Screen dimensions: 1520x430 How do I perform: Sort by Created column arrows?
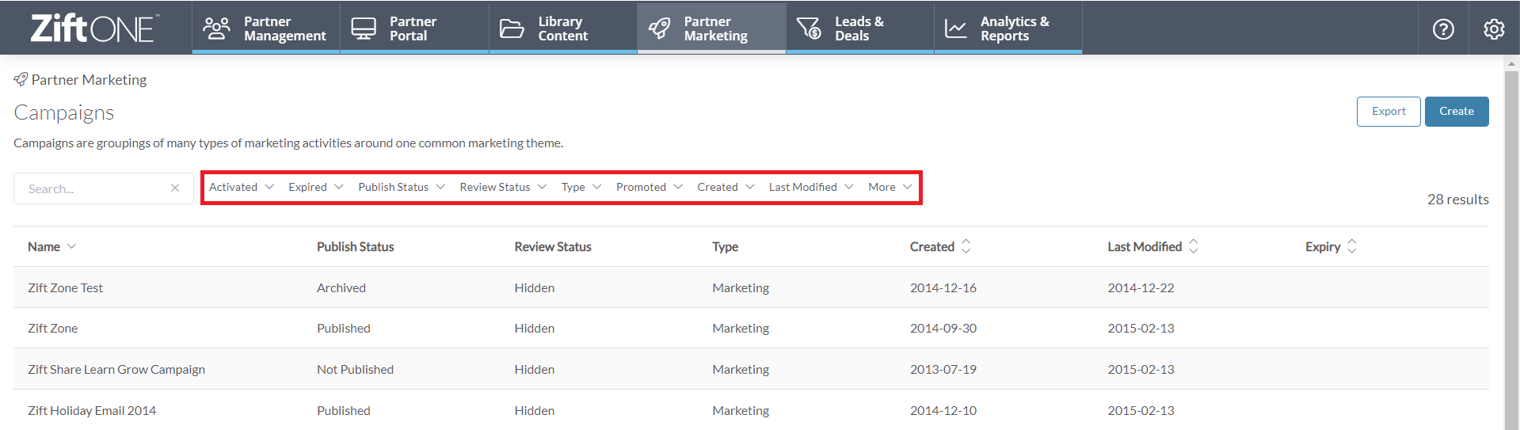coord(966,246)
